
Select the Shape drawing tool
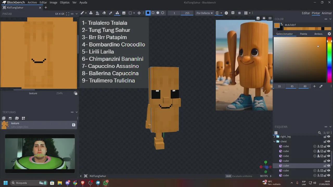(x=117, y=13)
